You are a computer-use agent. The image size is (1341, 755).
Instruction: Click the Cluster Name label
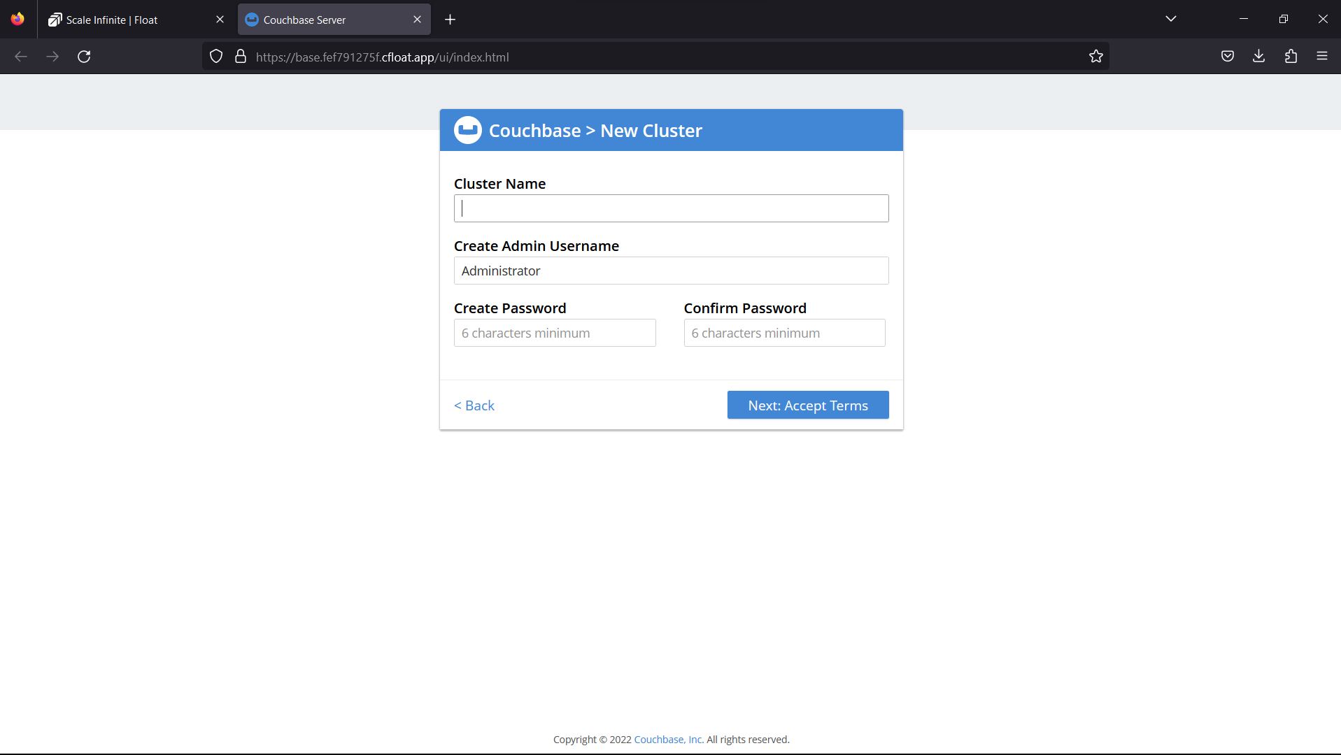[x=499, y=184]
